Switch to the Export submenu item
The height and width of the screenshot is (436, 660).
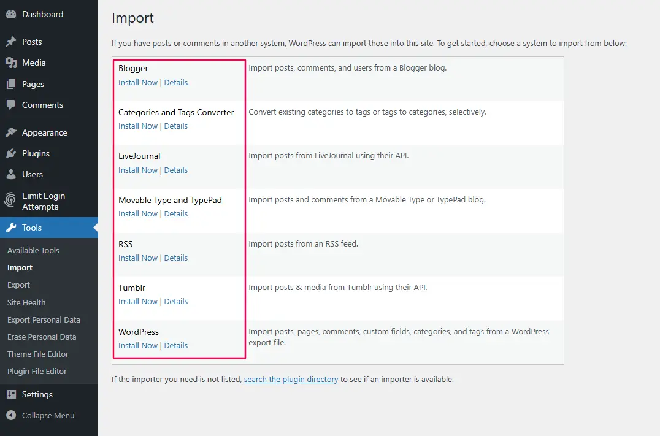point(19,285)
